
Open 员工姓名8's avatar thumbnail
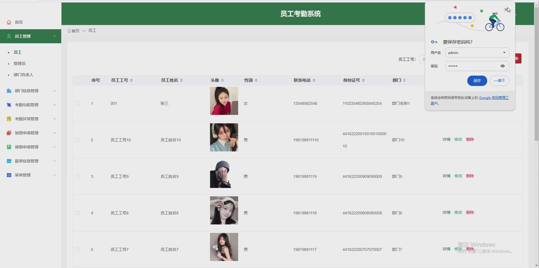pyautogui.click(x=224, y=210)
